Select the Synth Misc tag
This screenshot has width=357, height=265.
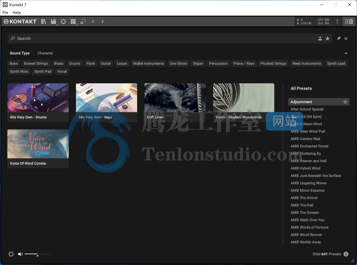point(19,72)
